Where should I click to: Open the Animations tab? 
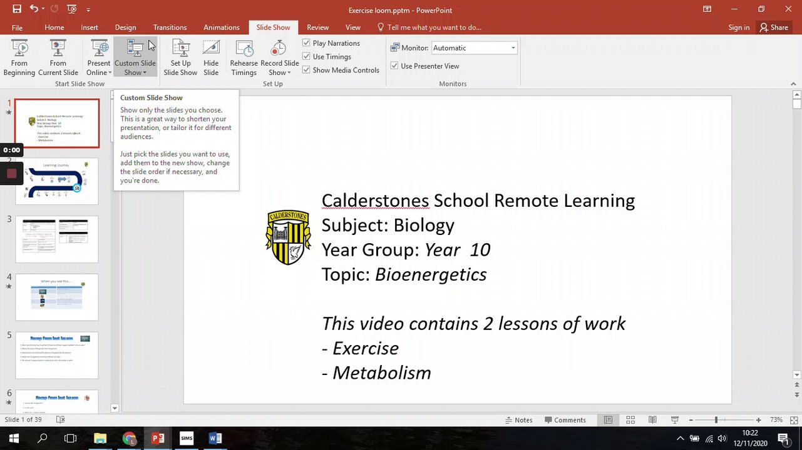click(x=222, y=27)
